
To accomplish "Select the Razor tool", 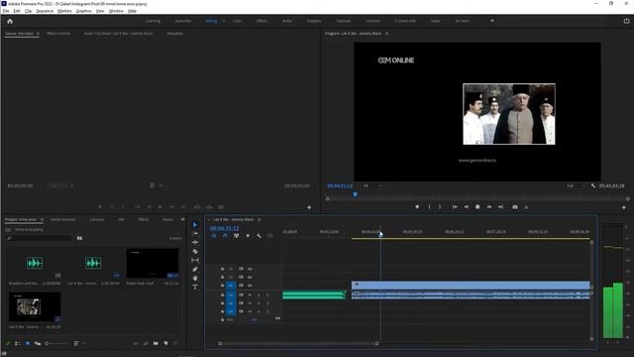I will [x=195, y=251].
